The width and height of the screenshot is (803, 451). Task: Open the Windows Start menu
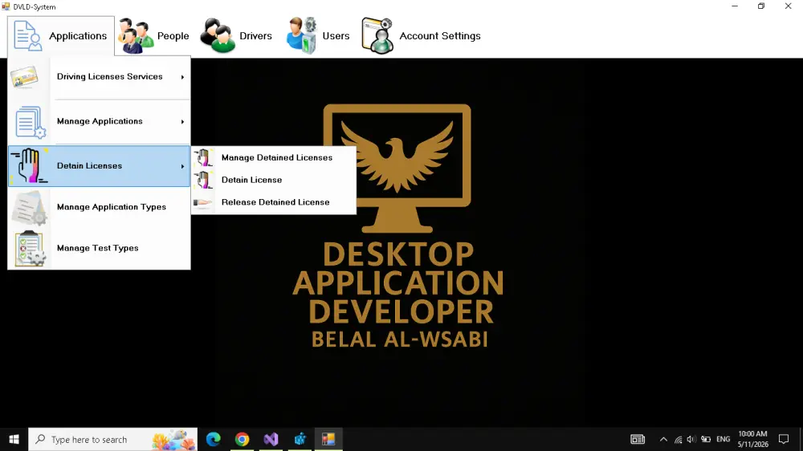(x=14, y=439)
